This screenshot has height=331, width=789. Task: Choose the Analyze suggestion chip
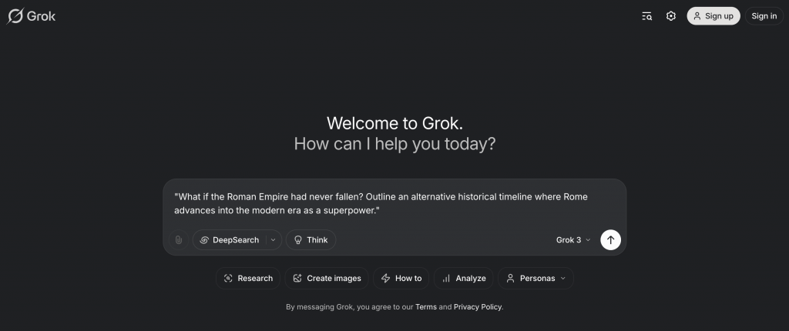463,278
